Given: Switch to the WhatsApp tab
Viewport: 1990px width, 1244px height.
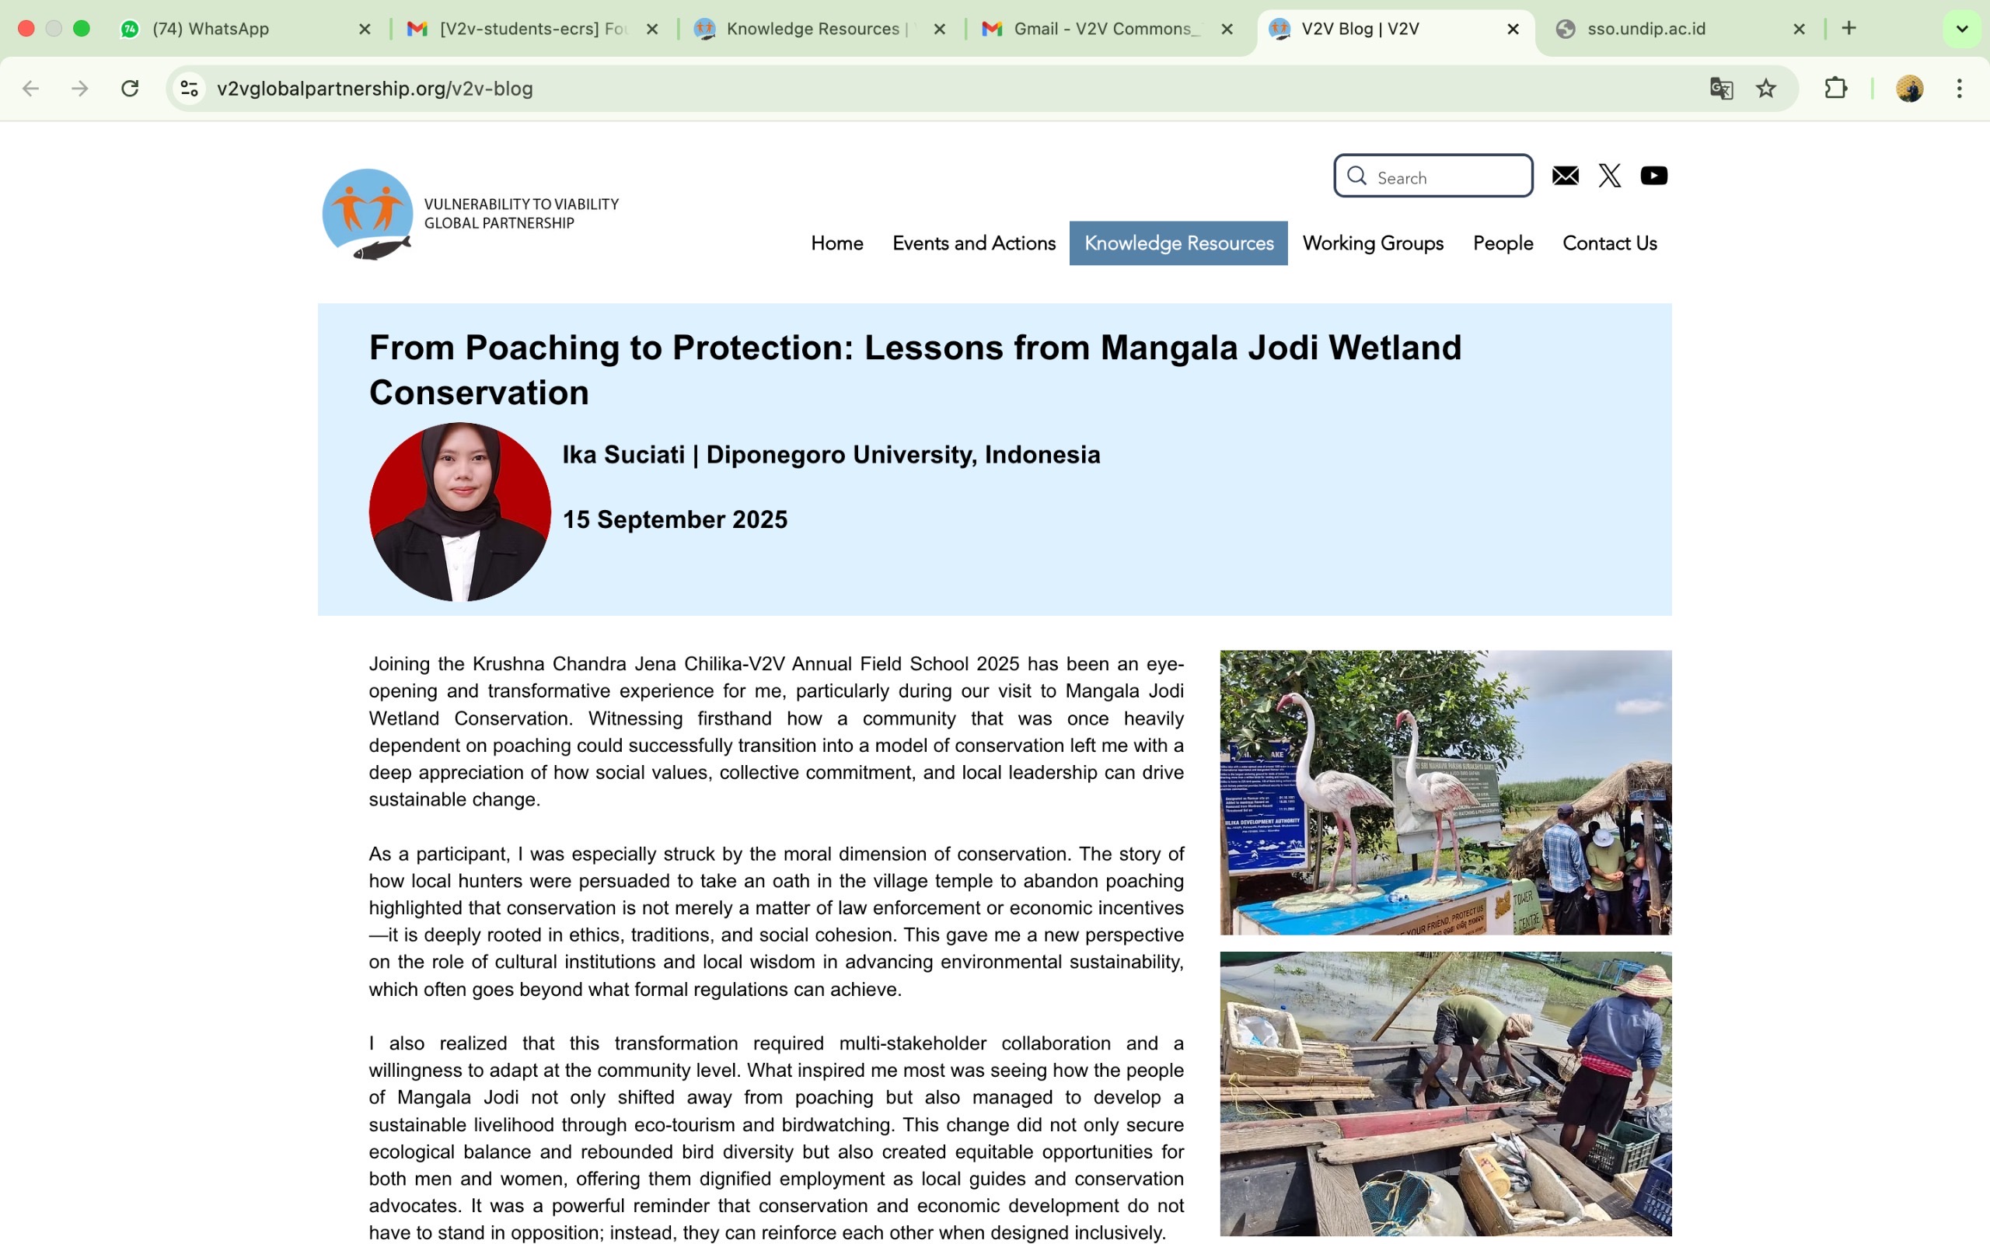Looking at the screenshot, I should click(x=239, y=29).
